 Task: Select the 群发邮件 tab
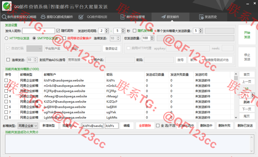(170, 17)
